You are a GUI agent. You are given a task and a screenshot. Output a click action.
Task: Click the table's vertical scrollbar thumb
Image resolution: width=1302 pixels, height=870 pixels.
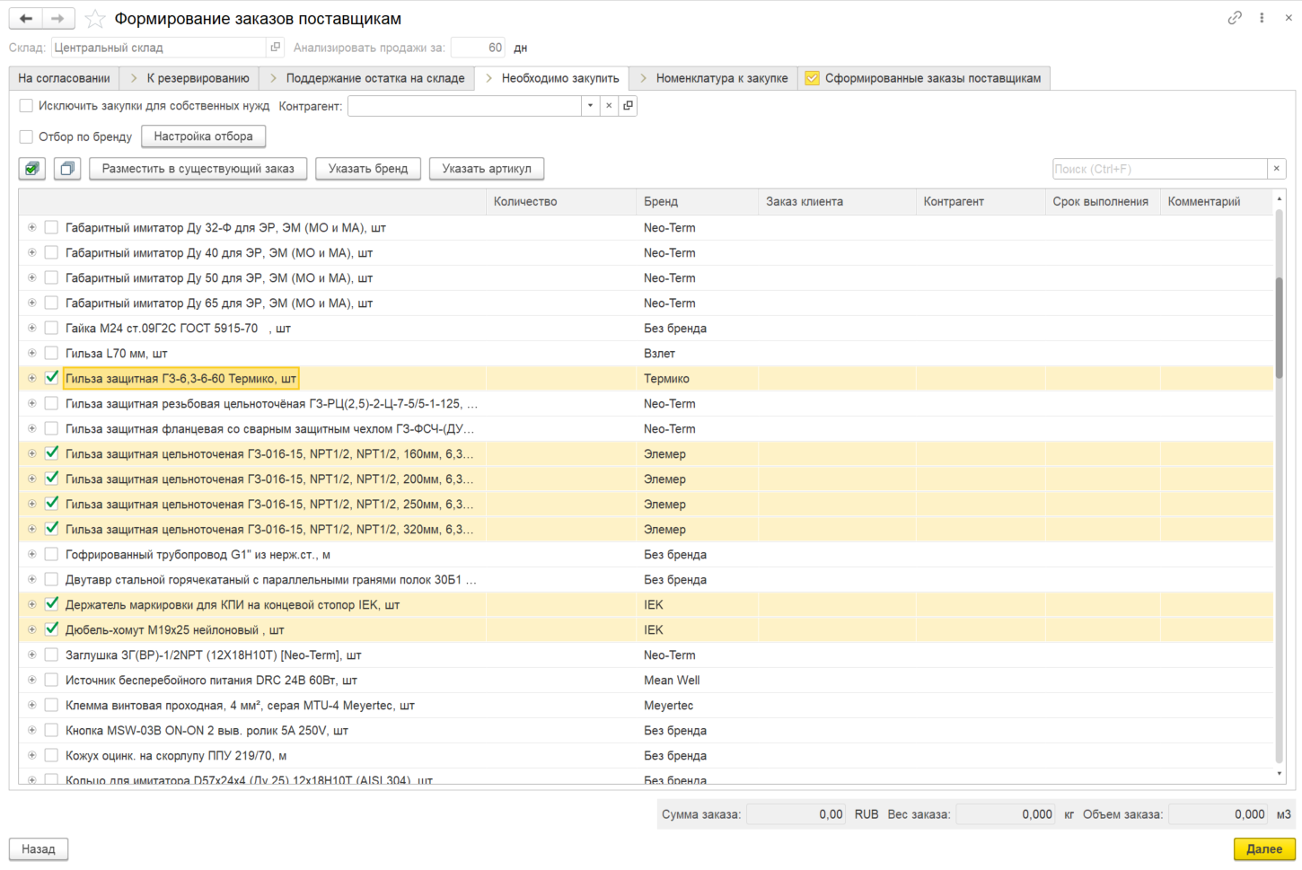coord(1279,328)
